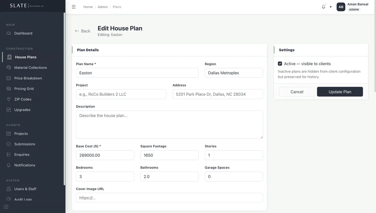Click the Material Collections palette icon

point(9,67)
